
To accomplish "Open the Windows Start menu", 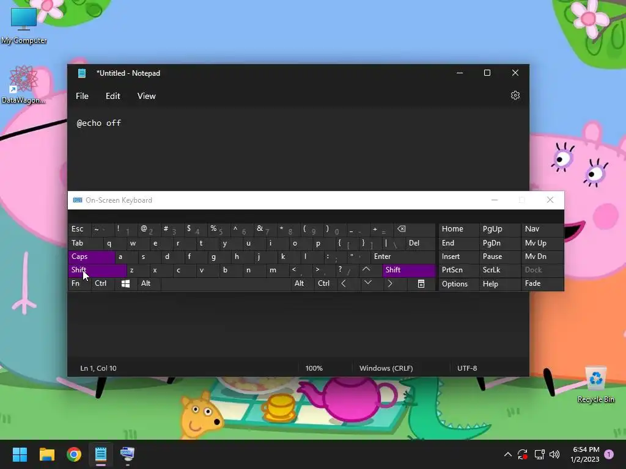I will (x=20, y=454).
